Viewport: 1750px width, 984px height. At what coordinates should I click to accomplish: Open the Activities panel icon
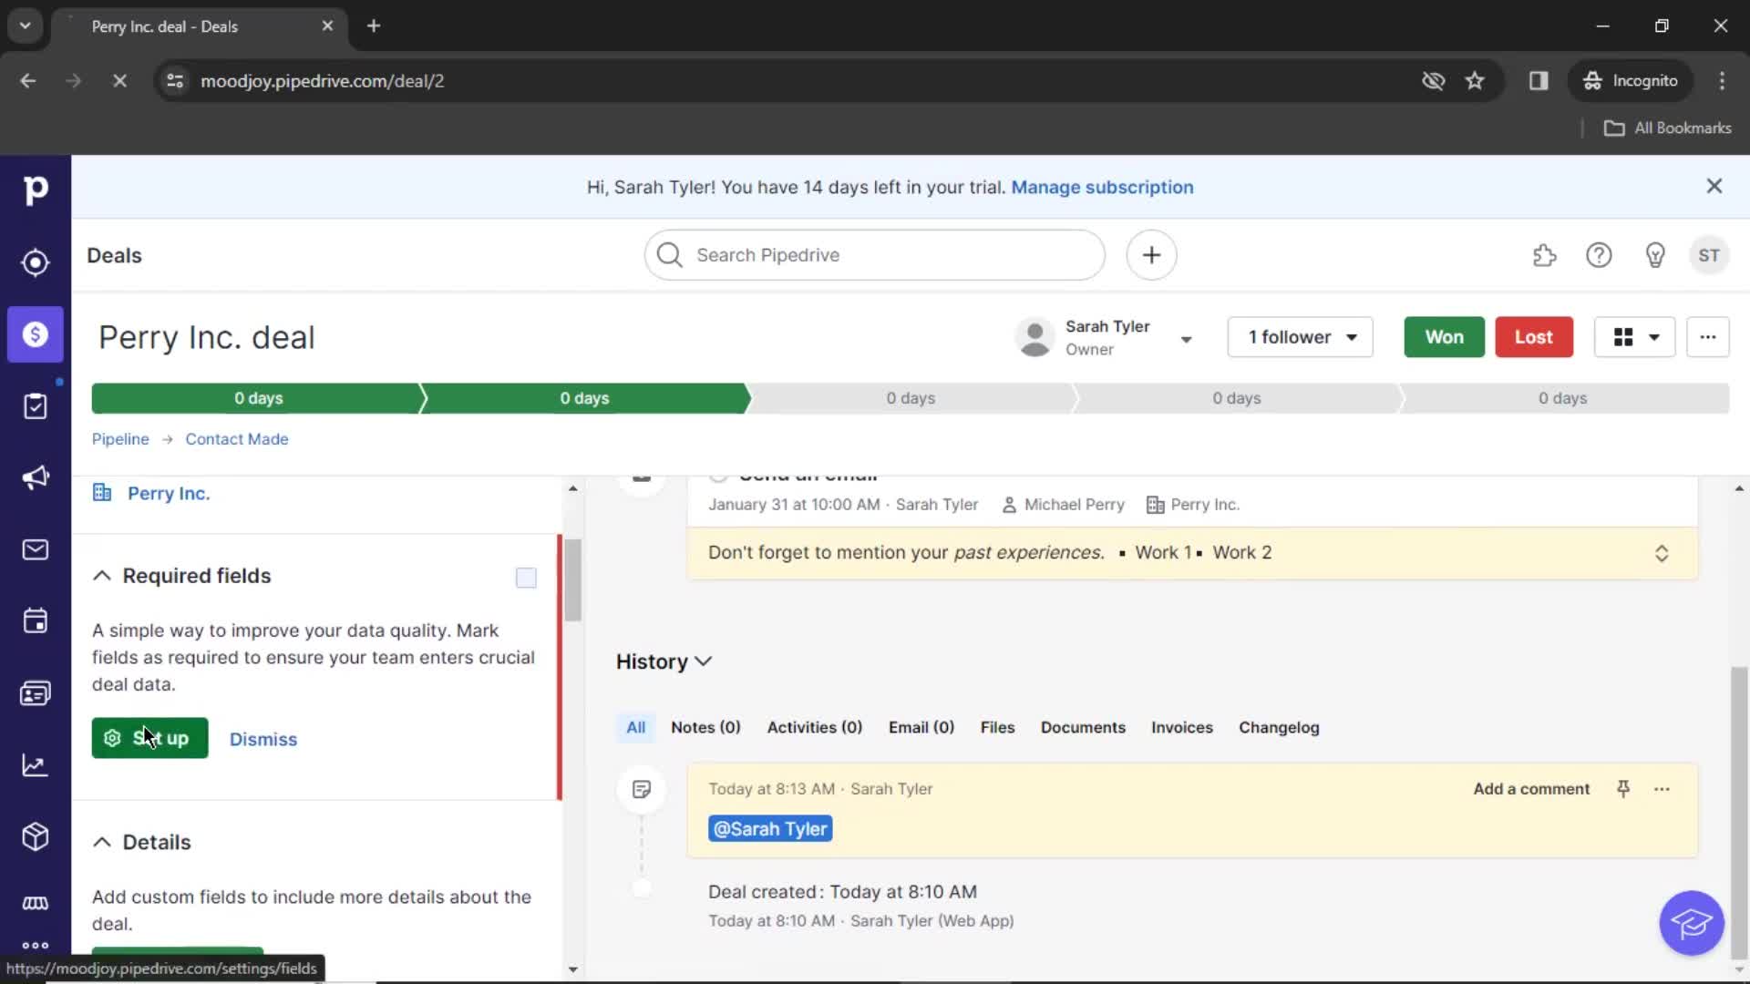pos(36,622)
